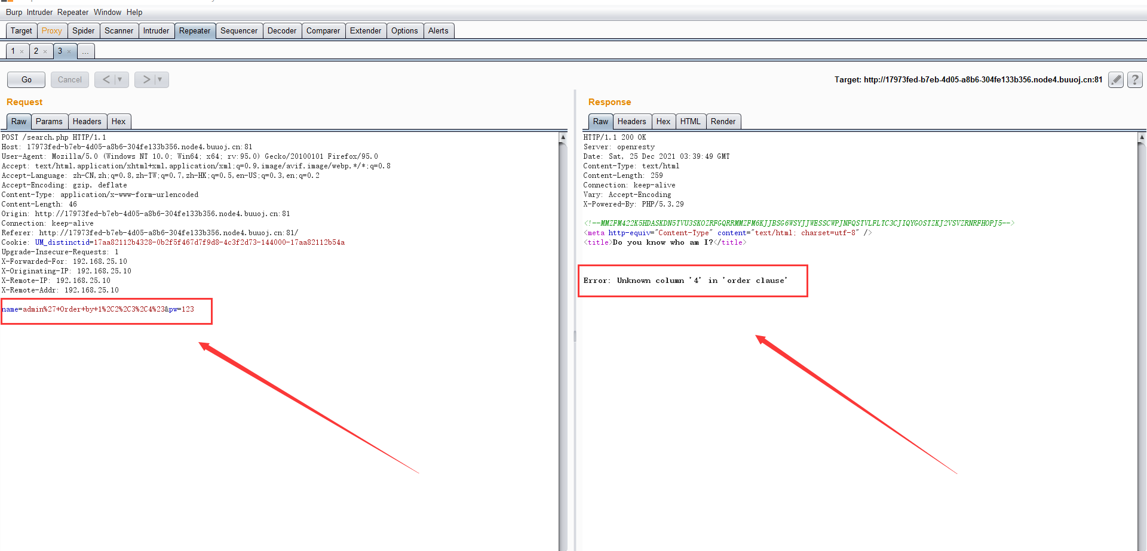Screen dimensions: 1147x551
Task: Click the 'X-Powered-By: PHP/5.3.29' response header
Action: [634, 204]
